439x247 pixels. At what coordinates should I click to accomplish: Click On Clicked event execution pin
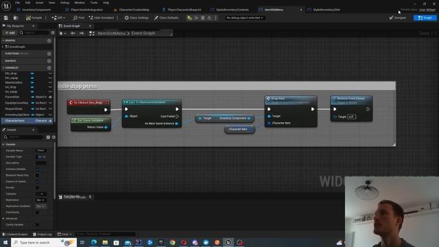pyautogui.click(x=106, y=110)
